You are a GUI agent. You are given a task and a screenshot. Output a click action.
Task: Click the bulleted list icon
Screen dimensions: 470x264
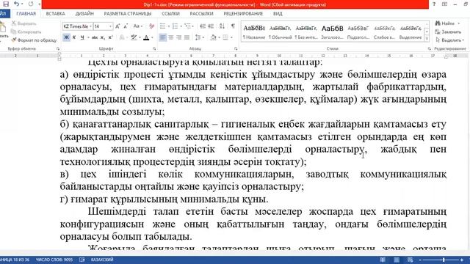click(x=163, y=26)
